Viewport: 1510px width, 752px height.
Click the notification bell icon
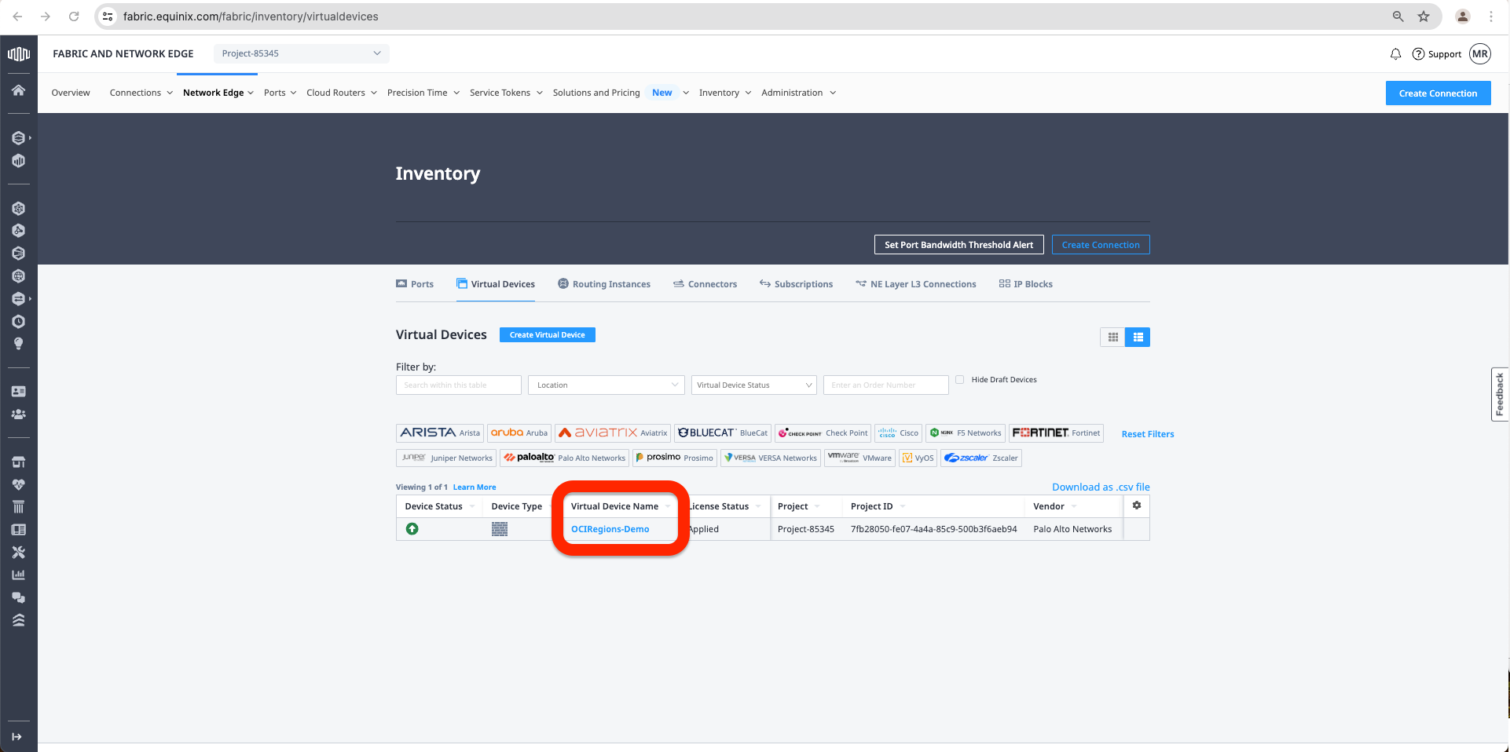(1395, 54)
